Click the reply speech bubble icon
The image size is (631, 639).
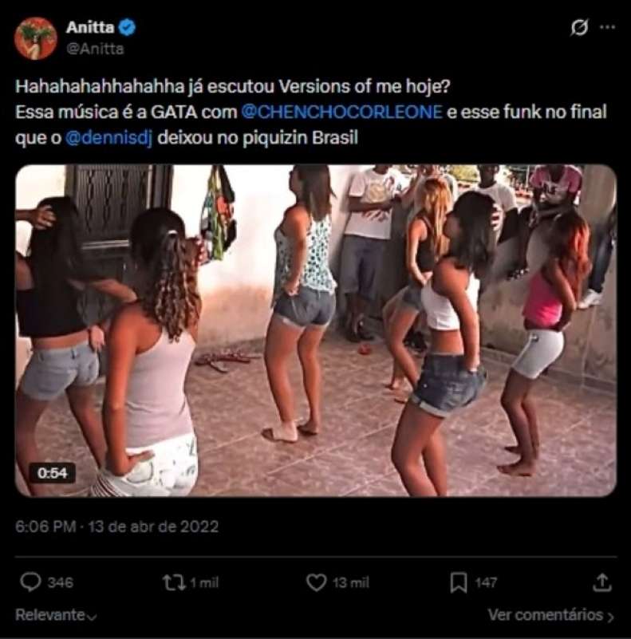point(30,582)
